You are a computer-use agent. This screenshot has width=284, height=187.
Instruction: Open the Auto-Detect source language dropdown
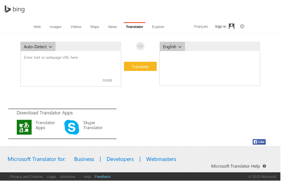[38, 46]
